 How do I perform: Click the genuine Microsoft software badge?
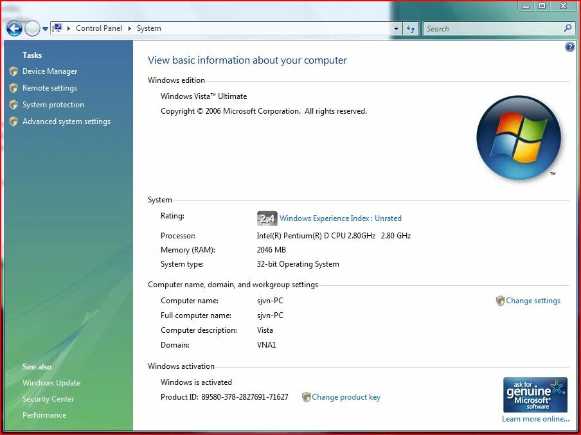click(x=535, y=395)
